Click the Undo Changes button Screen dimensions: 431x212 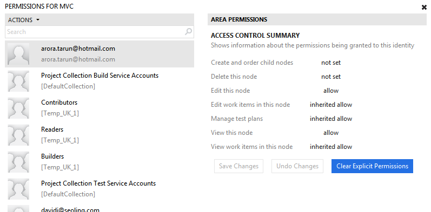[x=297, y=166]
